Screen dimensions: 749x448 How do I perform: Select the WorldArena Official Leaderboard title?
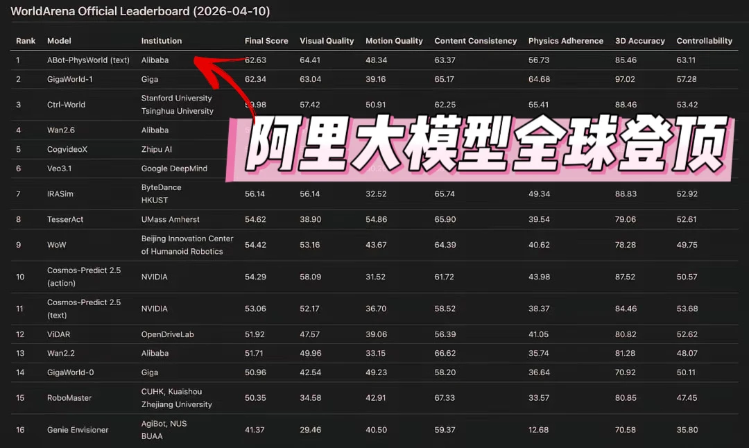coord(140,11)
